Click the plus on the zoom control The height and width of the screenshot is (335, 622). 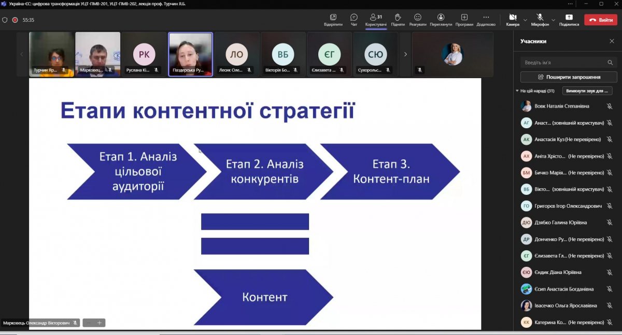click(98, 323)
